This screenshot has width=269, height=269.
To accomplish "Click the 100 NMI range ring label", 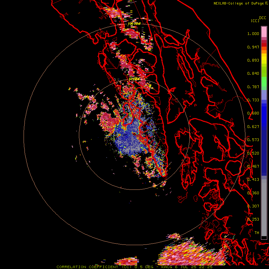I will [134, 24].
